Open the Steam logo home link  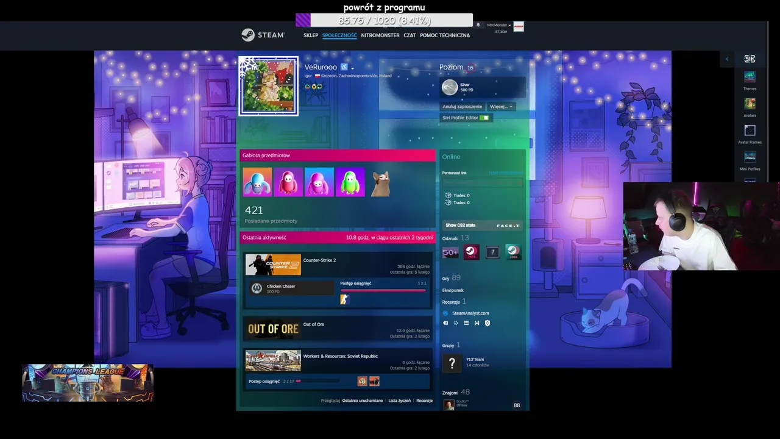point(263,35)
